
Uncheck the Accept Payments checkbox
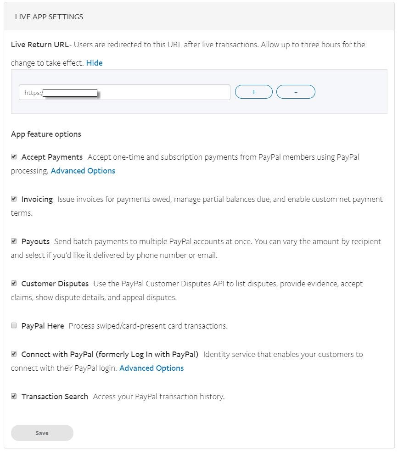[x=14, y=157]
